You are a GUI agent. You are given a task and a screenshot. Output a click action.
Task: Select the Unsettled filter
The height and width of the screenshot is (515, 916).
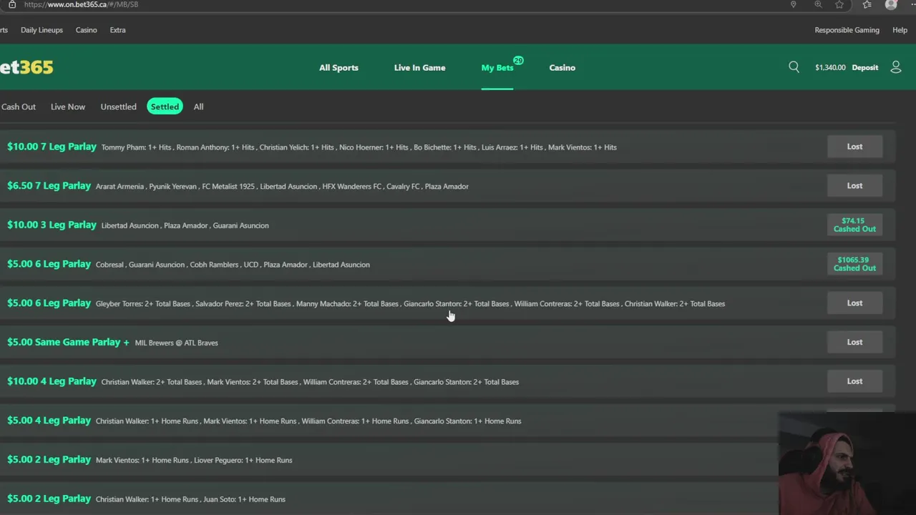point(118,107)
